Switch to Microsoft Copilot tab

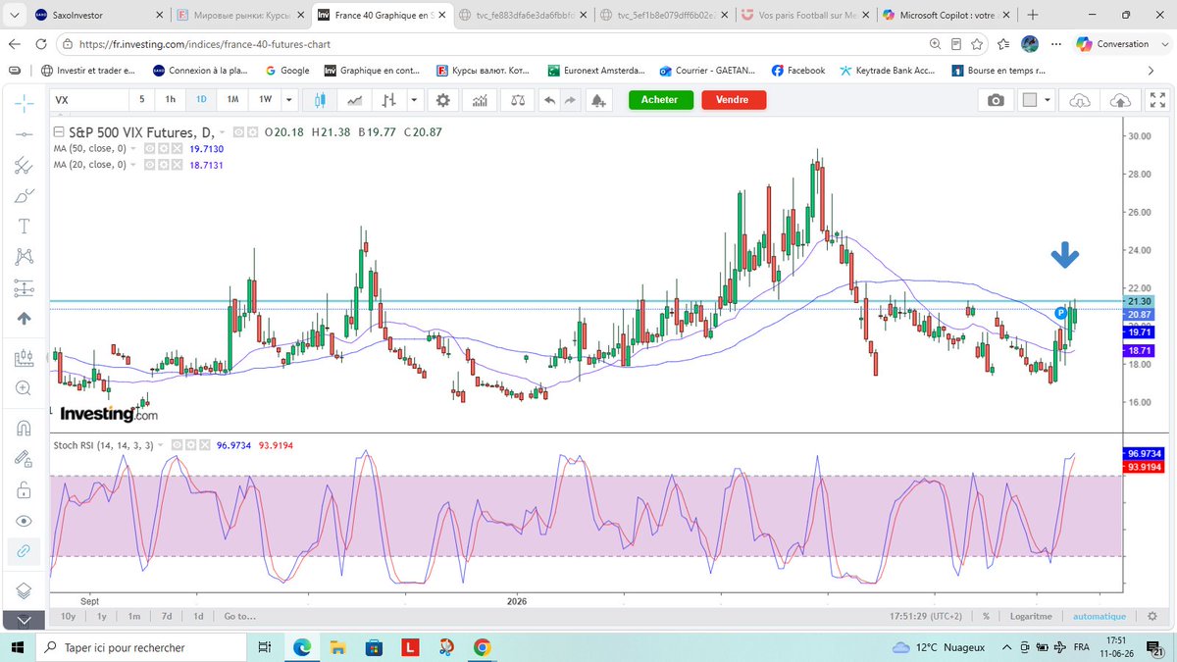tap(946, 16)
